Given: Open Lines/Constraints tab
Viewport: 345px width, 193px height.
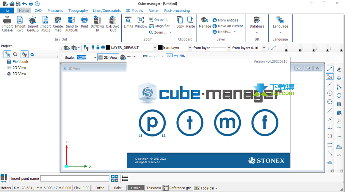Looking at the screenshot, I should point(107,10).
